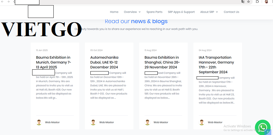Expand the About SRP dropdown menu

[209, 12]
